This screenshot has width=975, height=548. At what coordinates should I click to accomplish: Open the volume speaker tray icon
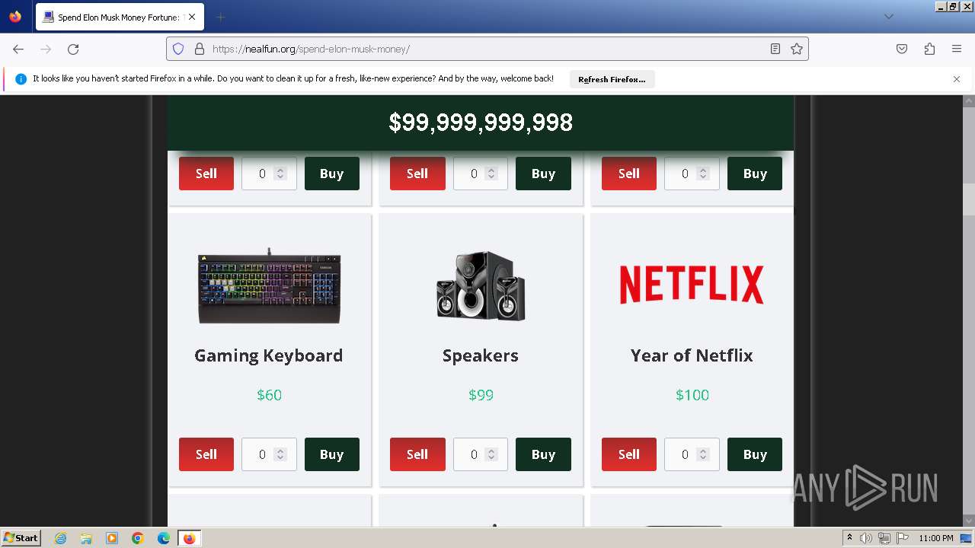tap(866, 538)
